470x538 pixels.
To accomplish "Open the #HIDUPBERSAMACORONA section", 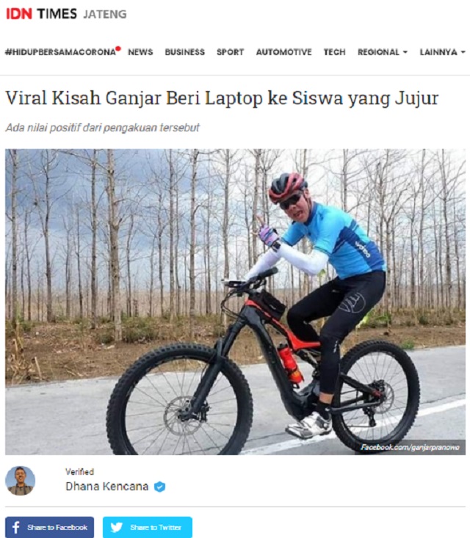I will point(60,52).
